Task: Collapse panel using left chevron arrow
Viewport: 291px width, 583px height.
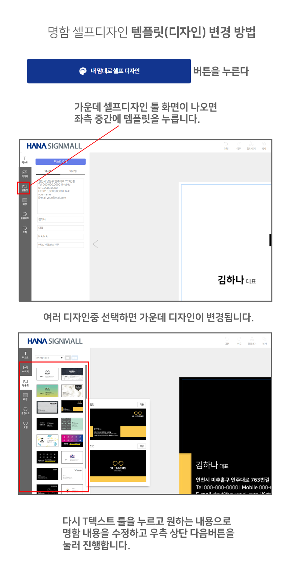Action: coord(96,244)
